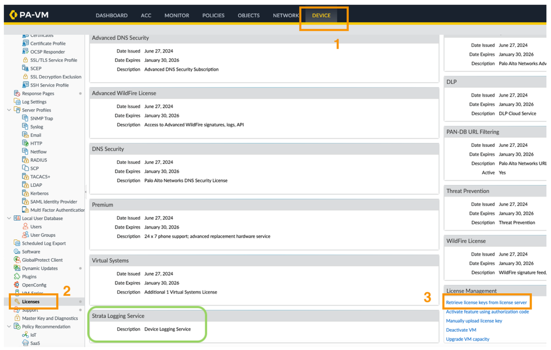
Task: Open Dynamic Updates in the sidebar
Action: click(x=40, y=268)
